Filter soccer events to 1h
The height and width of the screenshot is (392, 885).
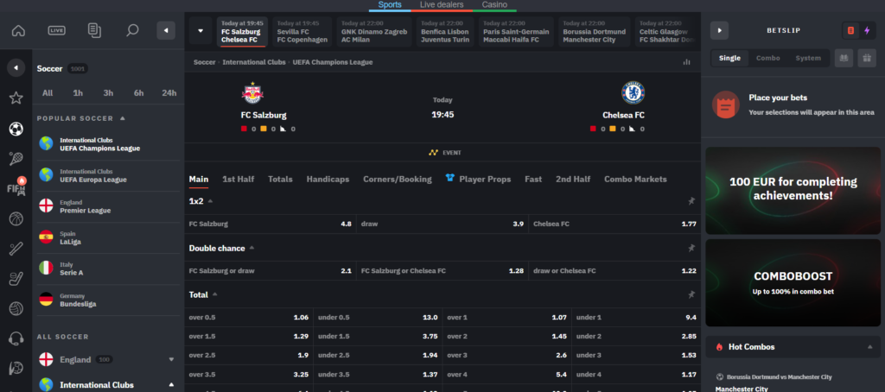[x=78, y=93]
